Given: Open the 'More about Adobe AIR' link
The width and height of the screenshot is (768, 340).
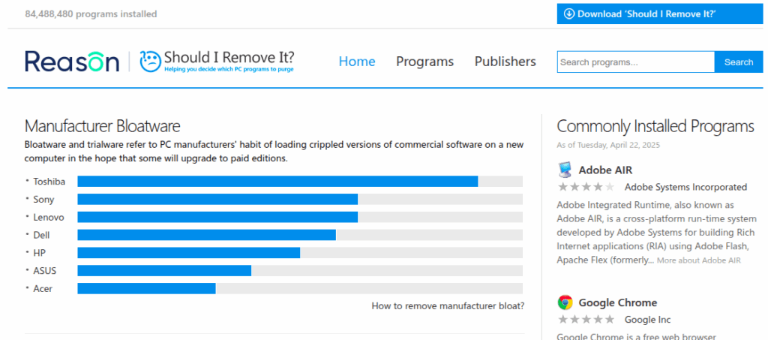Looking at the screenshot, I should tap(699, 260).
